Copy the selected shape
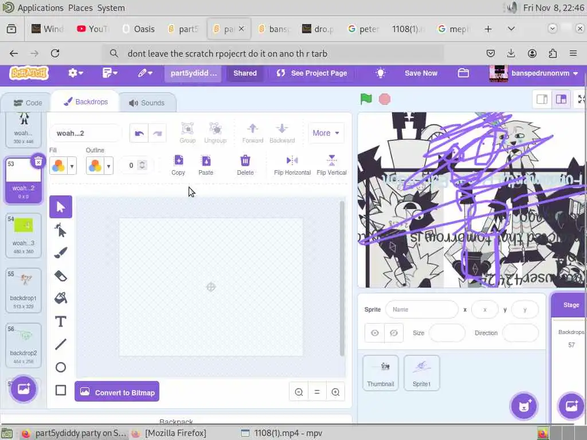 [x=178, y=165]
